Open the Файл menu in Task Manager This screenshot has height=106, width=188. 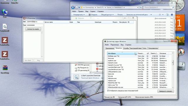point(107,45)
